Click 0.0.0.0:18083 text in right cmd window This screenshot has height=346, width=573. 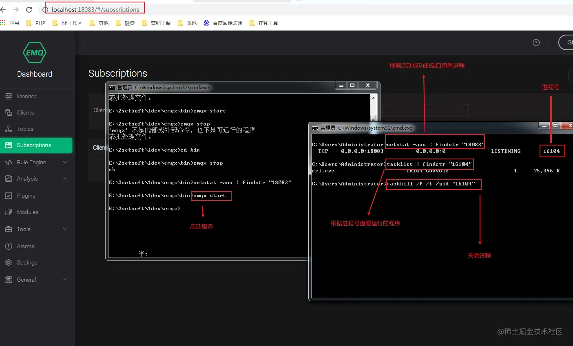coord(362,151)
